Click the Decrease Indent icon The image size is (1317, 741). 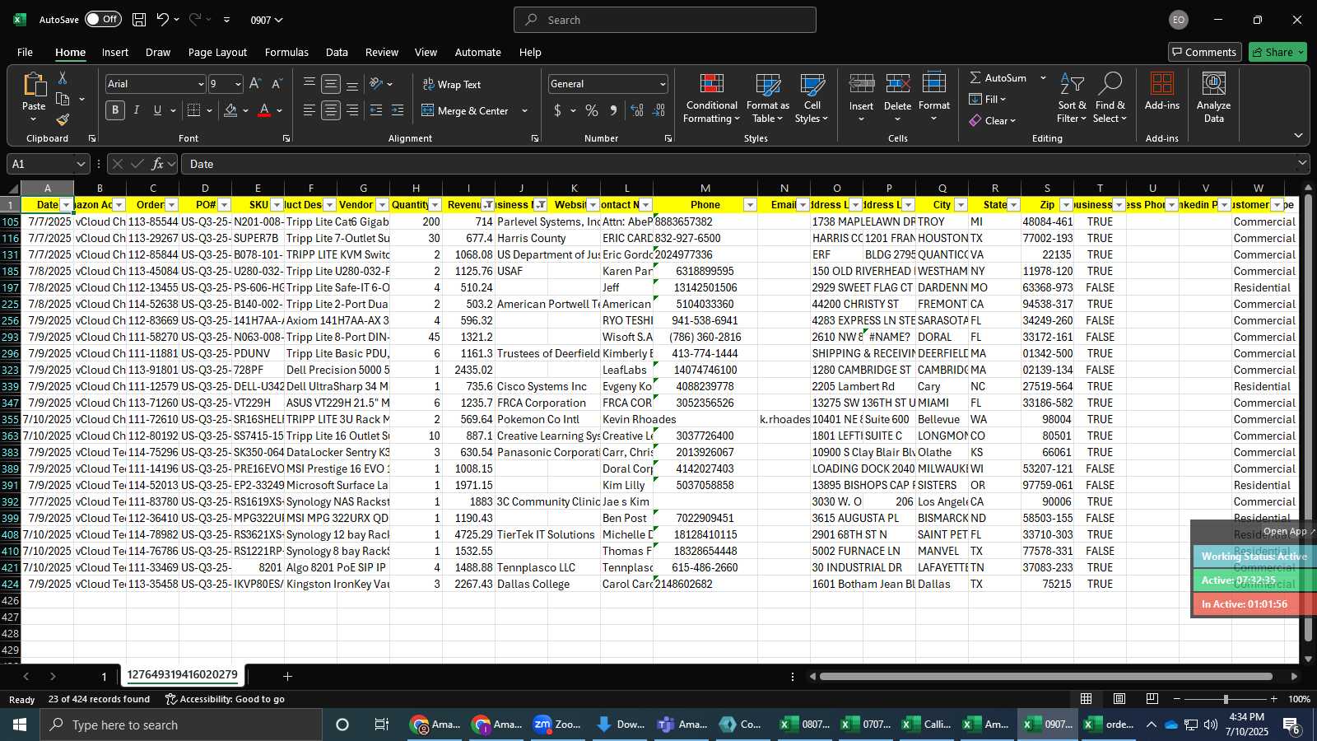pyautogui.click(x=376, y=110)
